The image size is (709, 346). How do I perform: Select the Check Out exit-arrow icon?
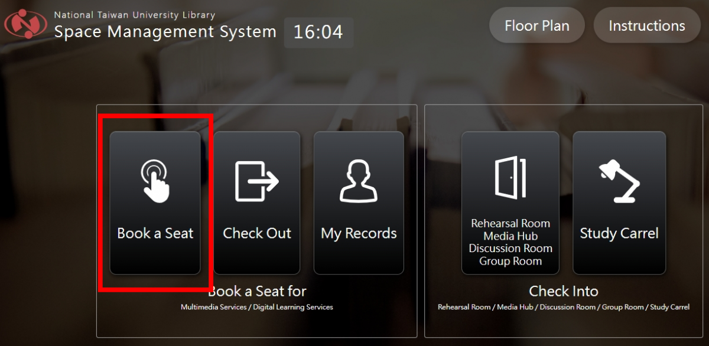257,181
